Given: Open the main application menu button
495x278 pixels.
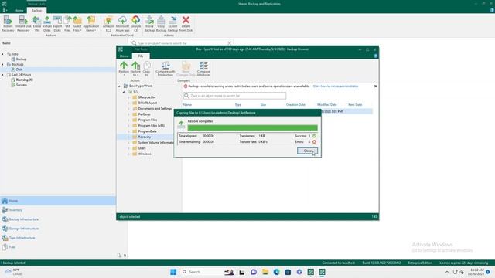Looking at the screenshot, I should pyautogui.click(x=5, y=10).
